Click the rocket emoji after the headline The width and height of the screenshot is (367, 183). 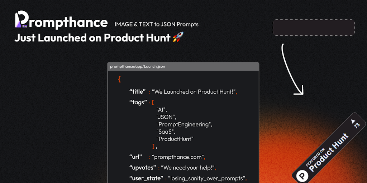point(178,37)
